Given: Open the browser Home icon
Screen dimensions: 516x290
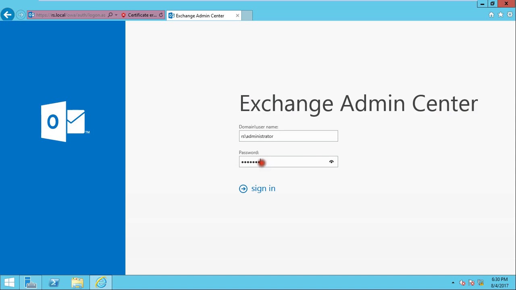Looking at the screenshot, I should pyautogui.click(x=491, y=15).
